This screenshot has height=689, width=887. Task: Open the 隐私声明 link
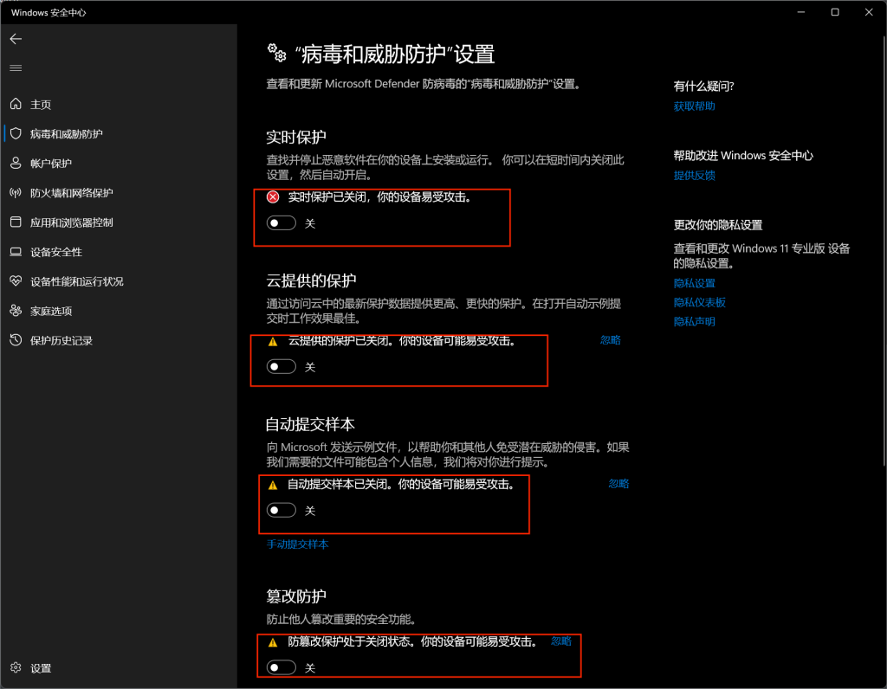click(694, 322)
